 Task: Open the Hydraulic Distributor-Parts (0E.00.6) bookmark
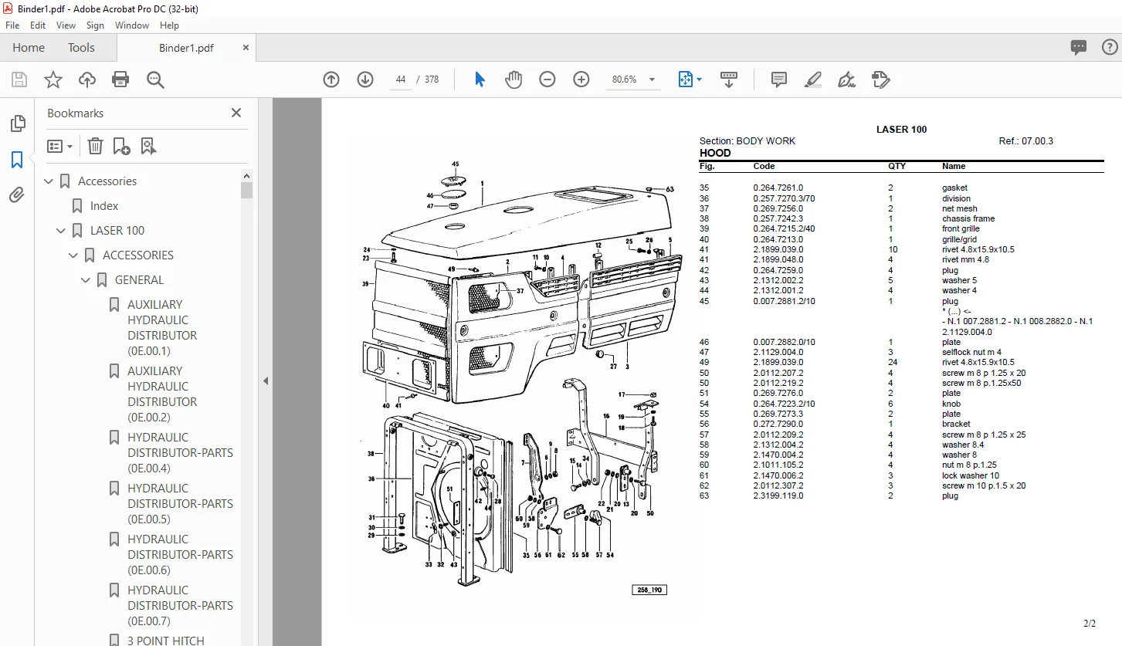(180, 555)
